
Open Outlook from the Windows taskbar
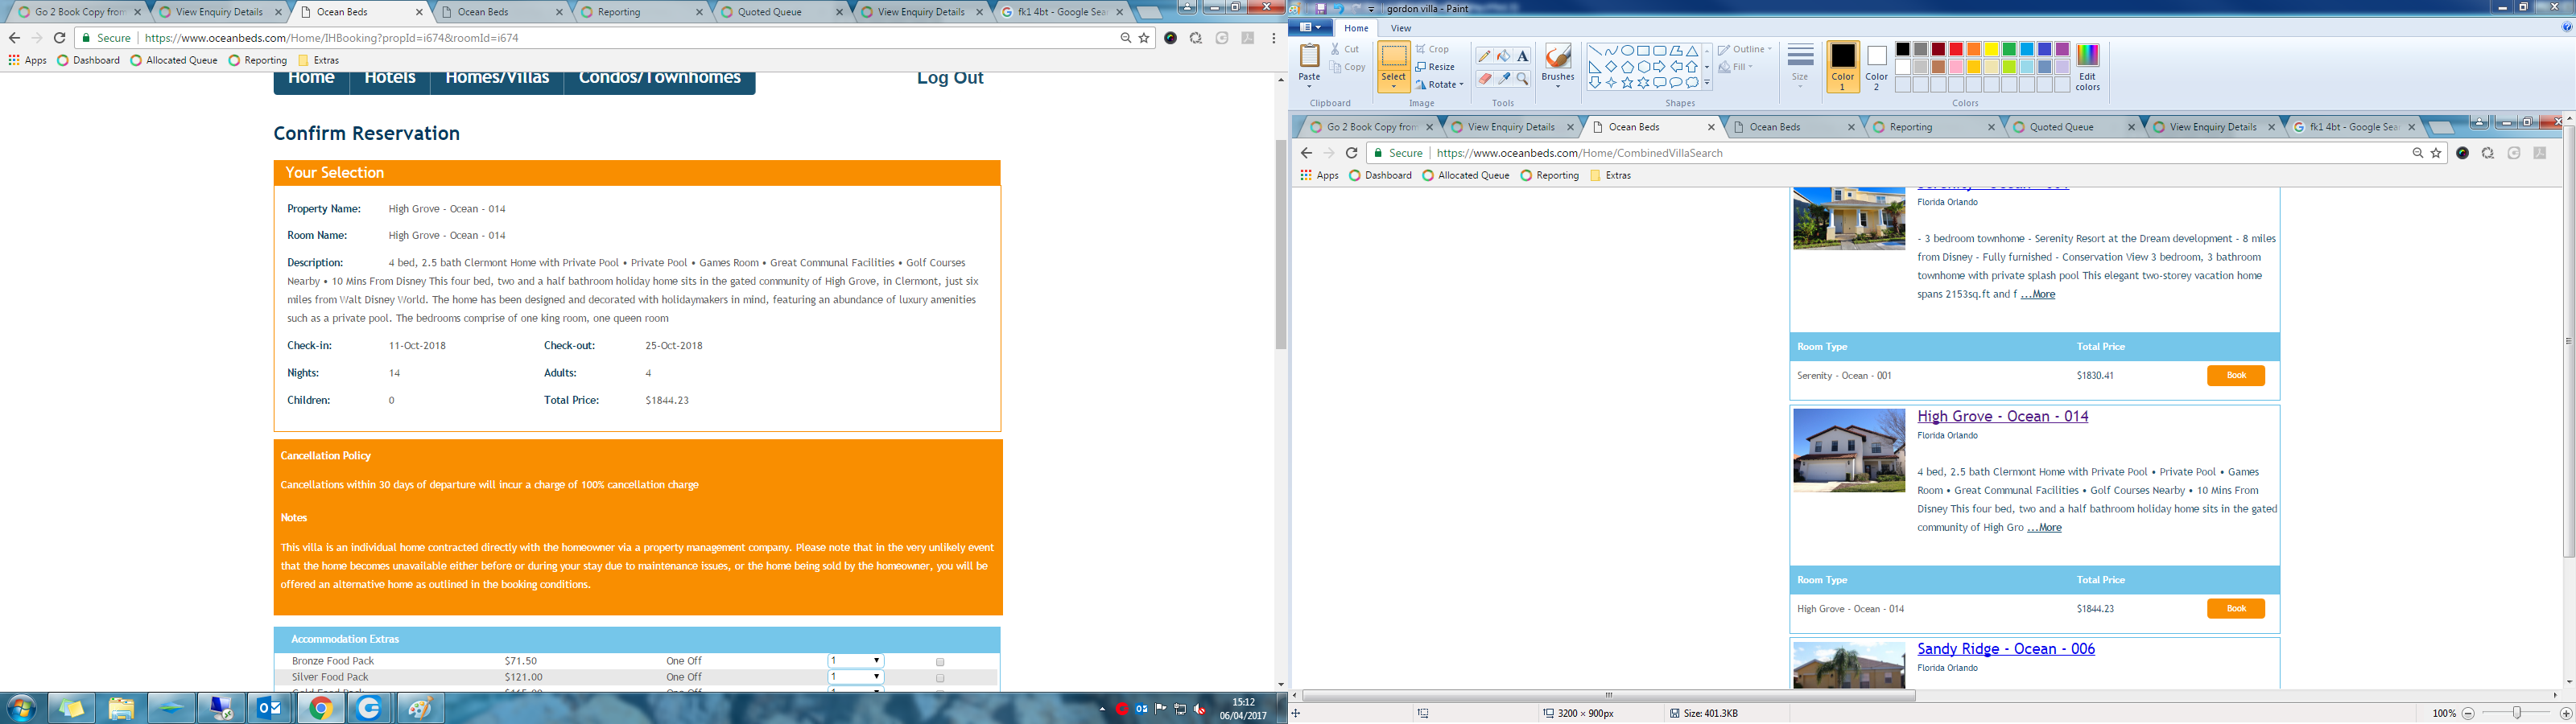coord(270,708)
